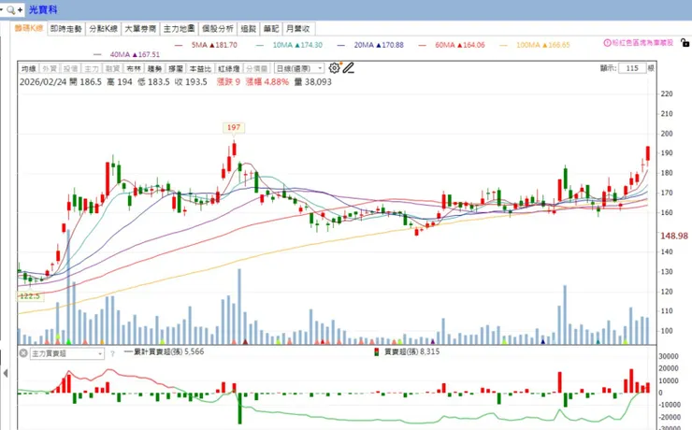Toggle 均線 moving average overlay
The image size is (692, 430).
pos(29,69)
